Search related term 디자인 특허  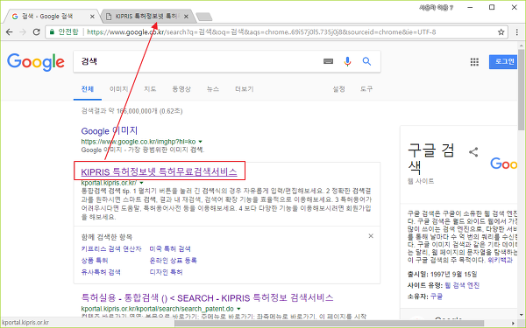click(166, 272)
